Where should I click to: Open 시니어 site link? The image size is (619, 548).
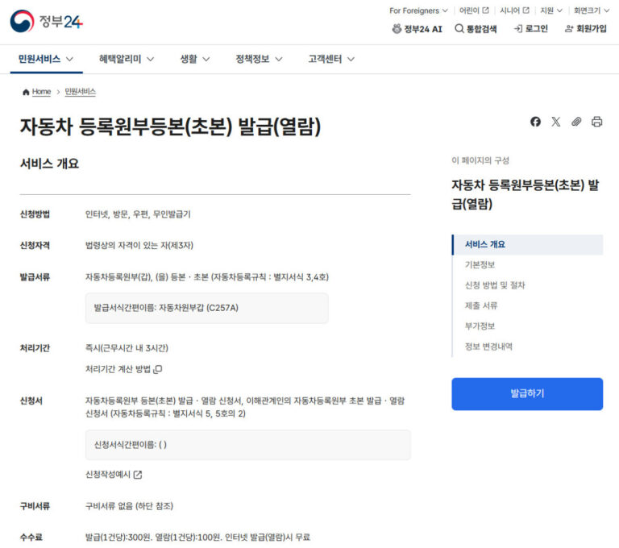point(514,10)
